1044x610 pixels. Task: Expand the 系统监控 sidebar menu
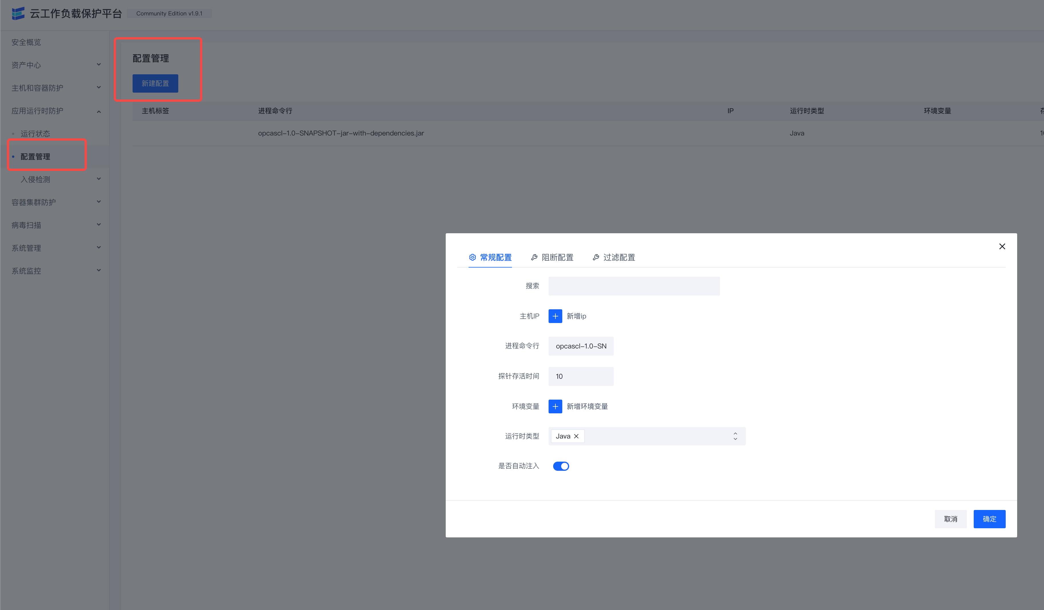click(55, 271)
